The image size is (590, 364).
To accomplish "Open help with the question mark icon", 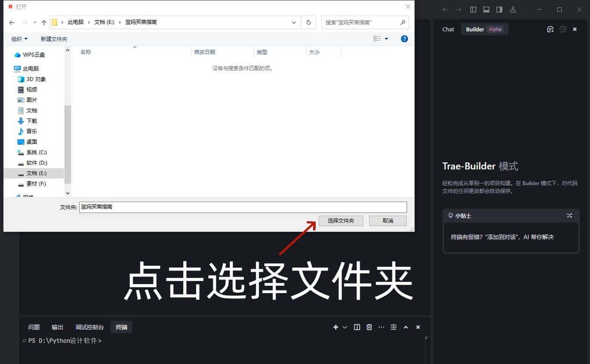I will [404, 39].
